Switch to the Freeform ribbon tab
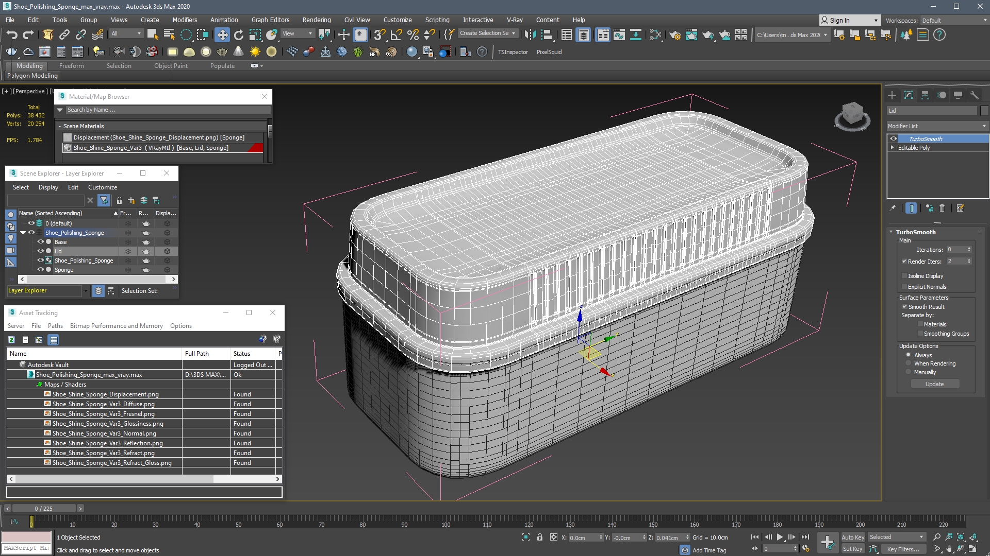The width and height of the screenshot is (990, 556). (71, 66)
